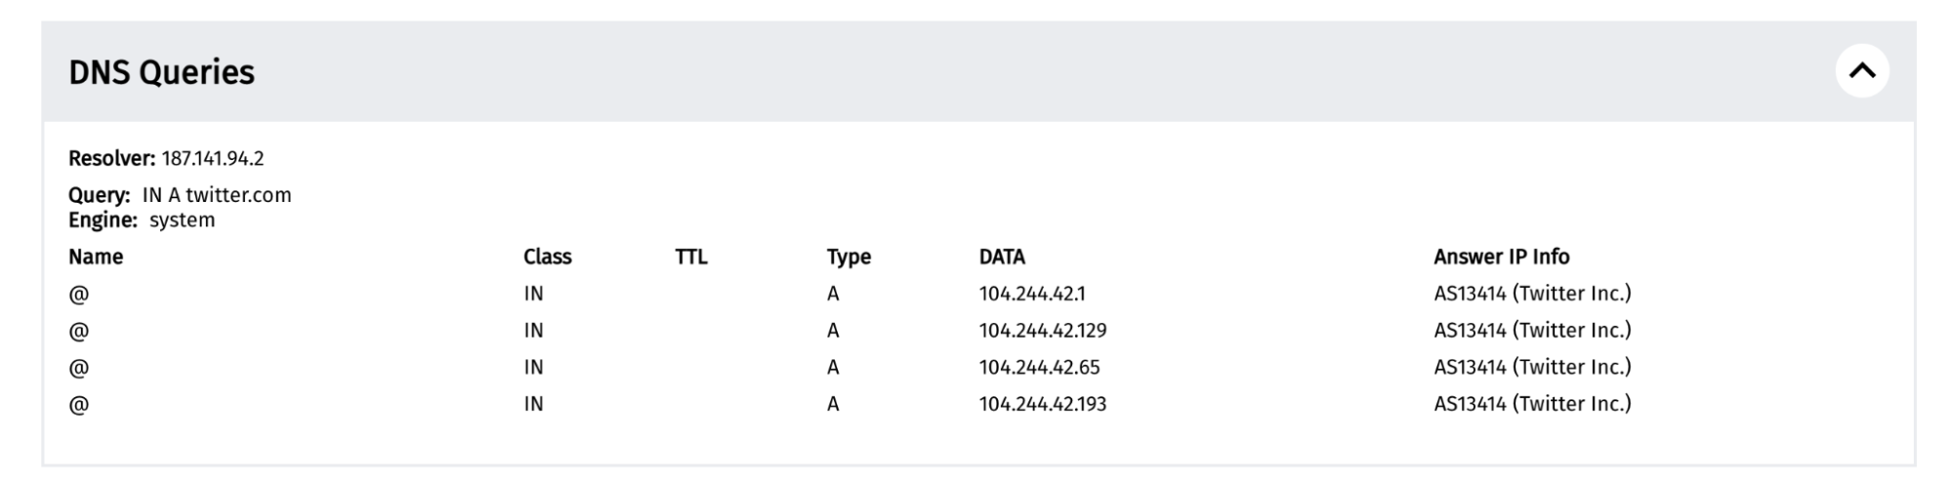Collapse the DNS Queries section chevron
The width and height of the screenshot is (1952, 487).
(x=1861, y=71)
